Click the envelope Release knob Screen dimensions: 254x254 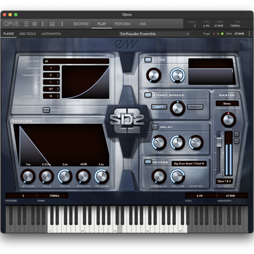(102, 177)
